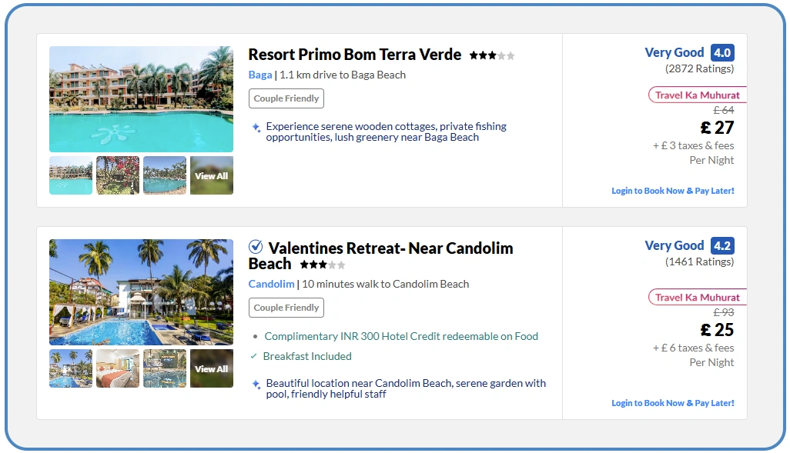The image size is (790, 453).
Task: View all photos of Resort Primo Bom
Action: tap(211, 176)
